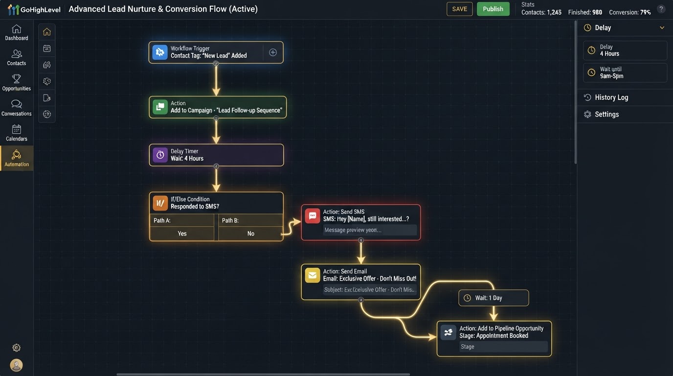The height and width of the screenshot is (376, 673).
Task: Click the Add to Campaign "Lead Follow-up Sequence" text
Action: pos(226,111)
